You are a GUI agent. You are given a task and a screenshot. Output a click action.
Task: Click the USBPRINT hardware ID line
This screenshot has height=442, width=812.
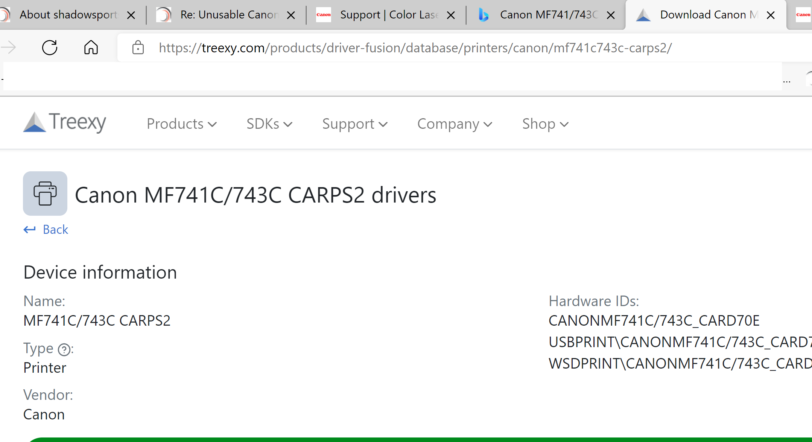point(680,342)
